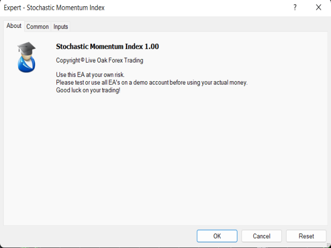Click the 'Use this EA at your own risk.' text
The width and height of the screenshot is (331, 248).
pyautogui.click(x=91, y=75)
